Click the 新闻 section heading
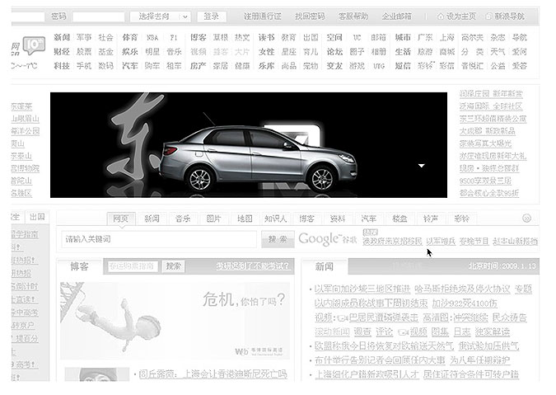Screen dimensions: 556x395 pos(325,266)
